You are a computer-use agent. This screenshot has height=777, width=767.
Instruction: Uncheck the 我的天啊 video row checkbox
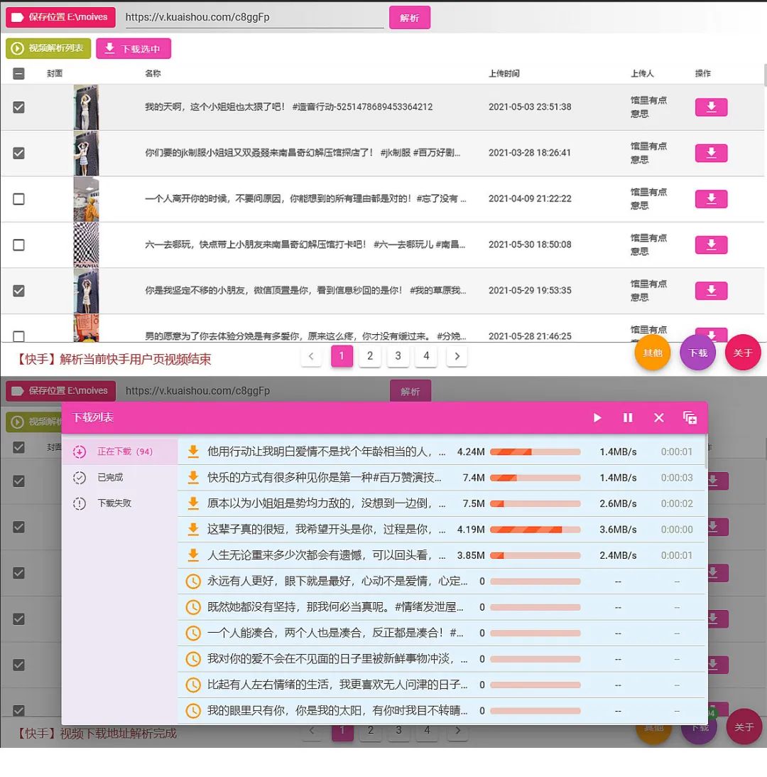19,107
